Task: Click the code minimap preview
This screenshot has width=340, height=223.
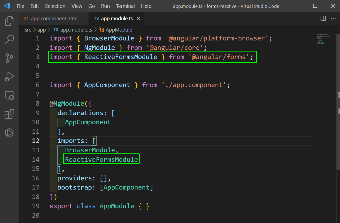Action: [326, 39]
